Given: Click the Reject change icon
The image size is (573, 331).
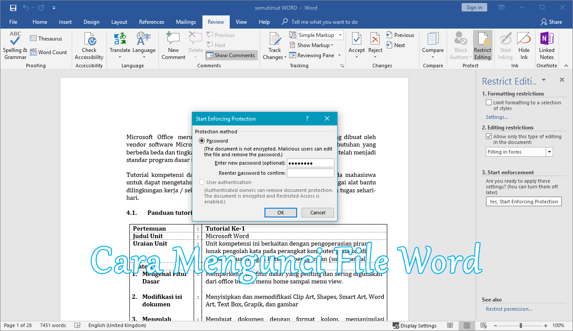Looking at the screenshot, I should pyautogui.click(x=375, y=39).
